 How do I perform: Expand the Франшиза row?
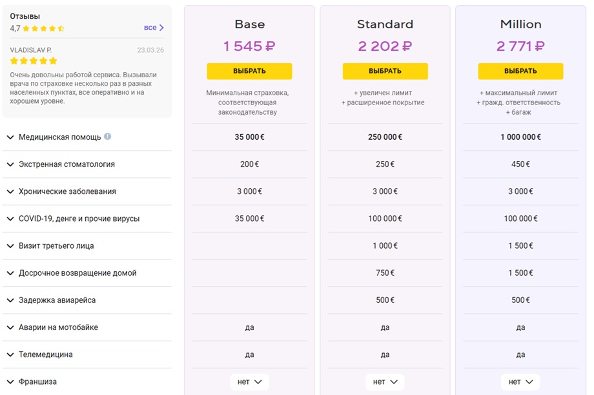pos(87,381)
